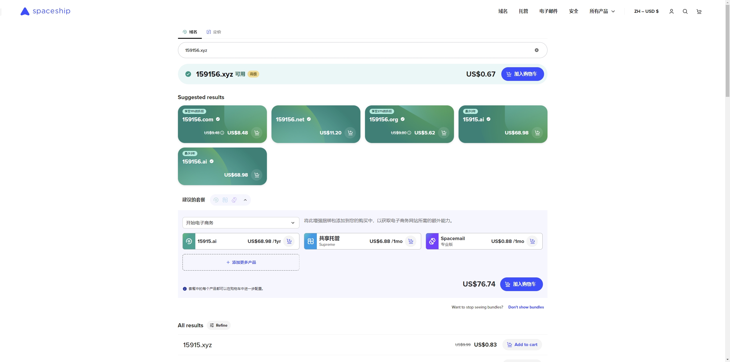Add 15915.ai card to cart

(x=537, y=133)
